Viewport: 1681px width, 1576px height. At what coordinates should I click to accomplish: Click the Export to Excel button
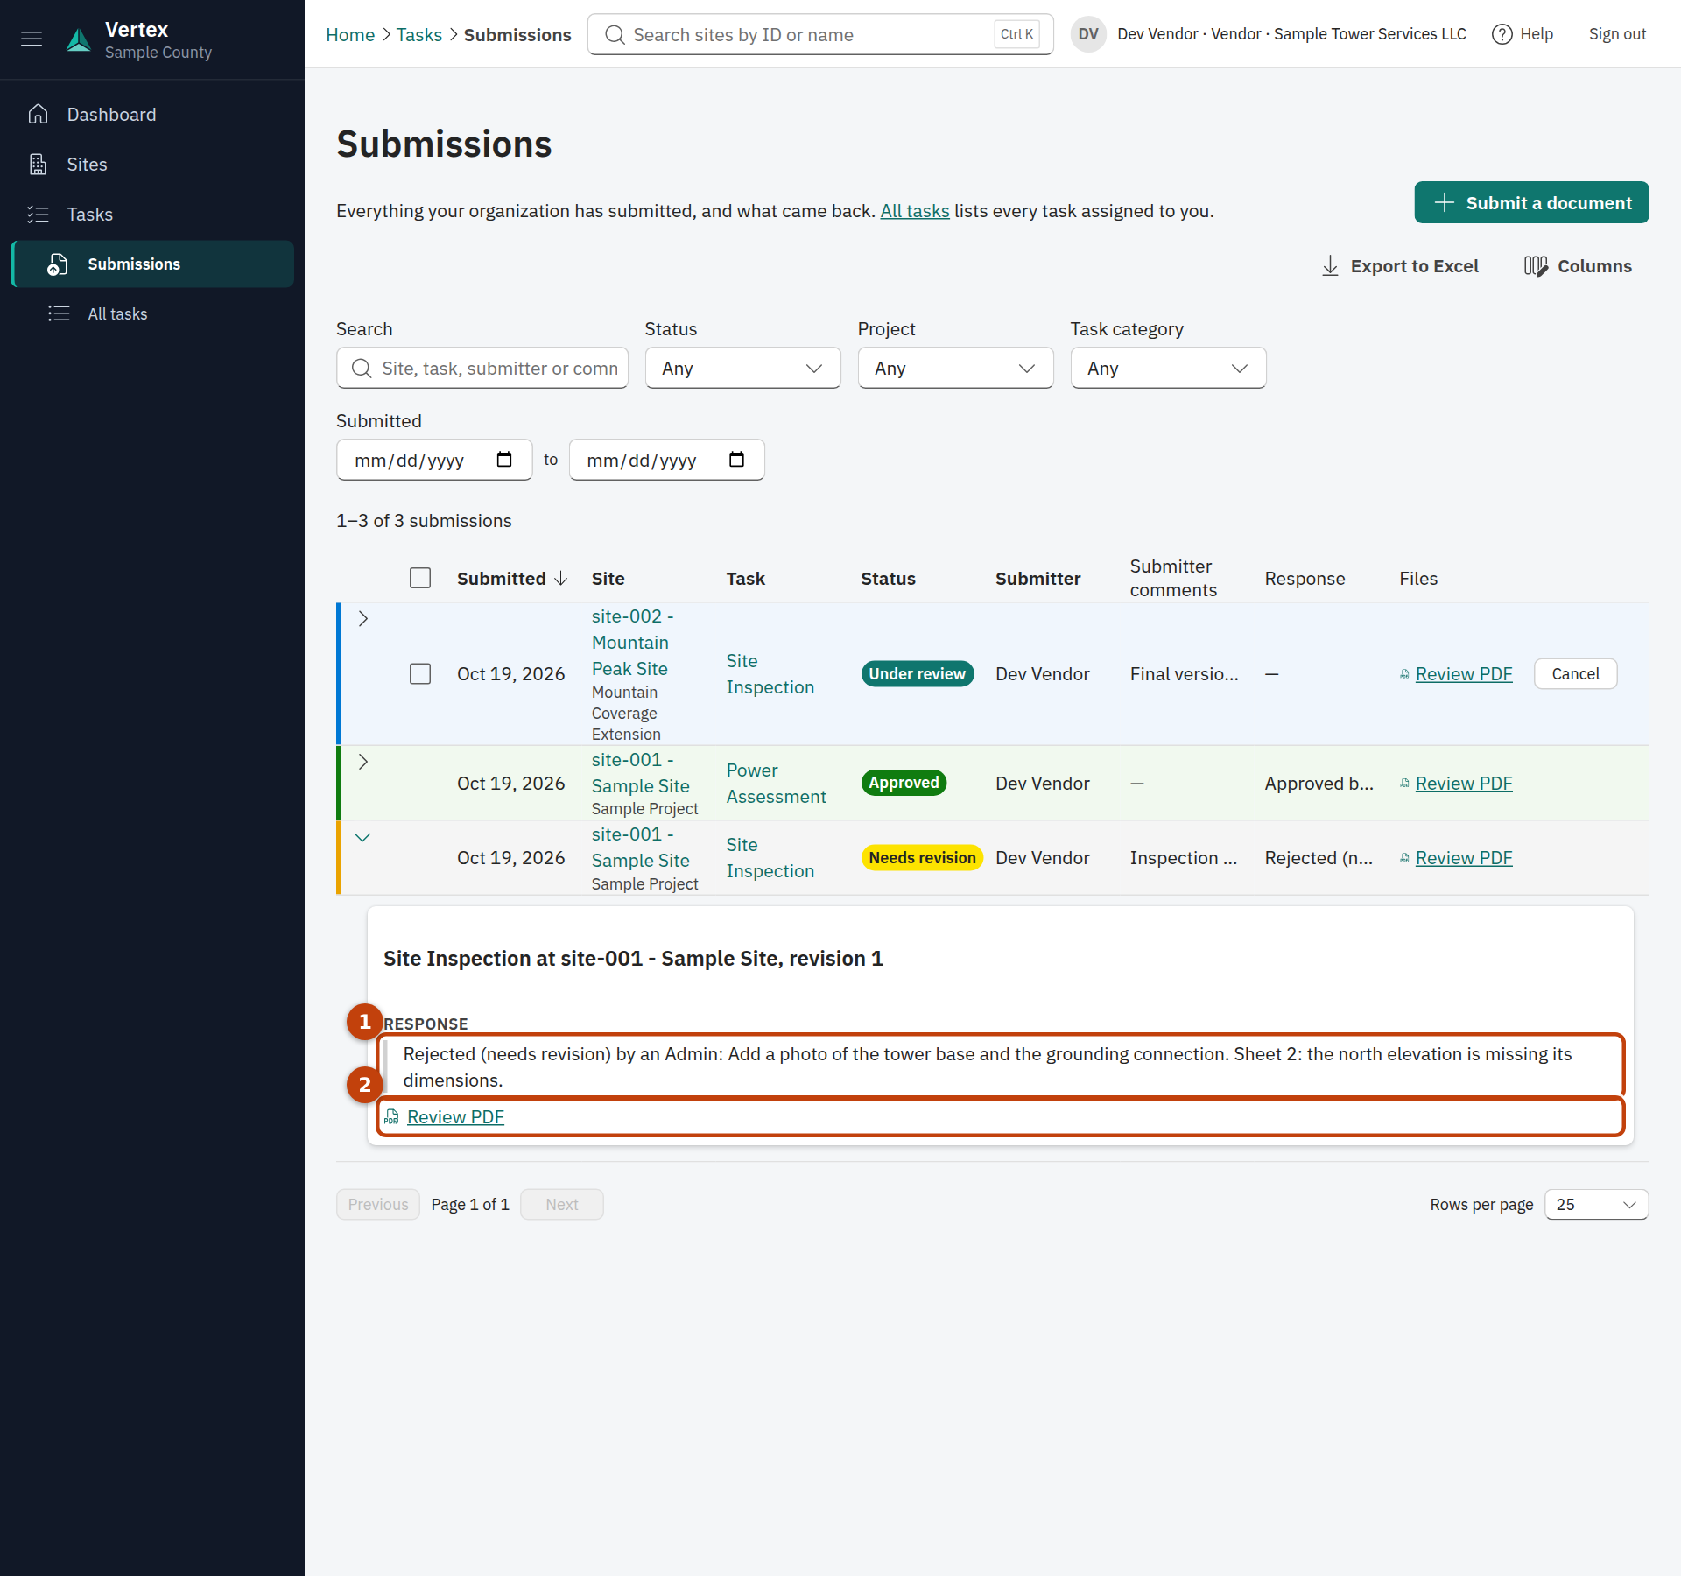coord(1399,266)
